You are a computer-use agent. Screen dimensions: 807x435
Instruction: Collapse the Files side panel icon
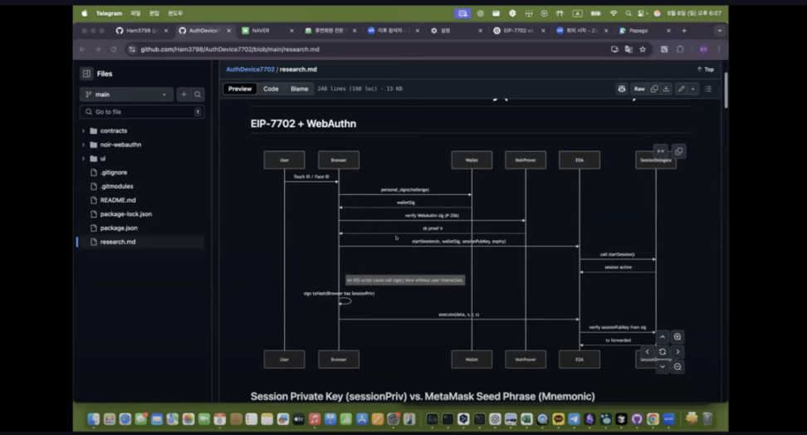[86, 74]
